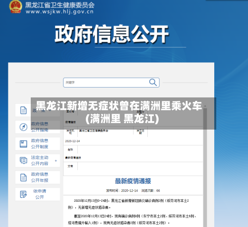
Task: Open the www.wsjkw.hlj.gov.cn website address
Action: click(60, 12)
